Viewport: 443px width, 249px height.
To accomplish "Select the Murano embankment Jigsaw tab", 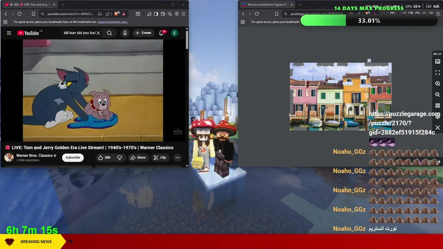I will tap(267, 4).
